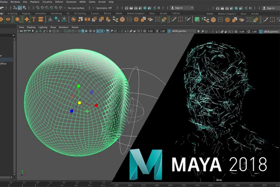Open the viewport Shading menu
This screenshot has height=187, width=280.
[x=31, y=27]
